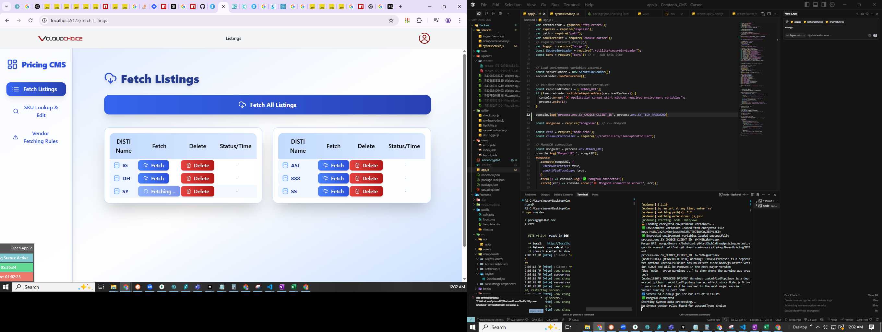Click CloudChoice logo in page header
This screenshot has height=332, width=882.
(x=60, y=38)
